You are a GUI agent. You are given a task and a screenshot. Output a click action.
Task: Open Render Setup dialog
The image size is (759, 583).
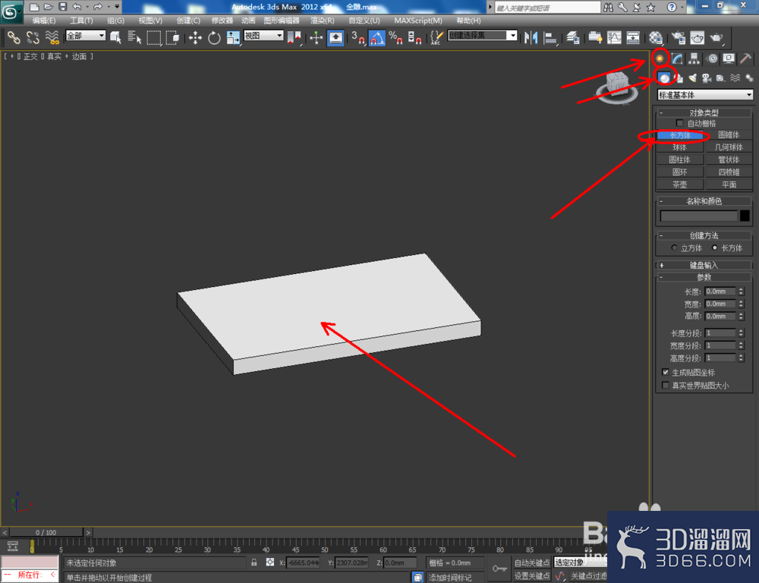(678, 37)
